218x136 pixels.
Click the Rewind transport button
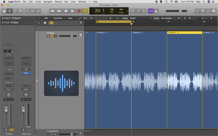tap(52, 11)
